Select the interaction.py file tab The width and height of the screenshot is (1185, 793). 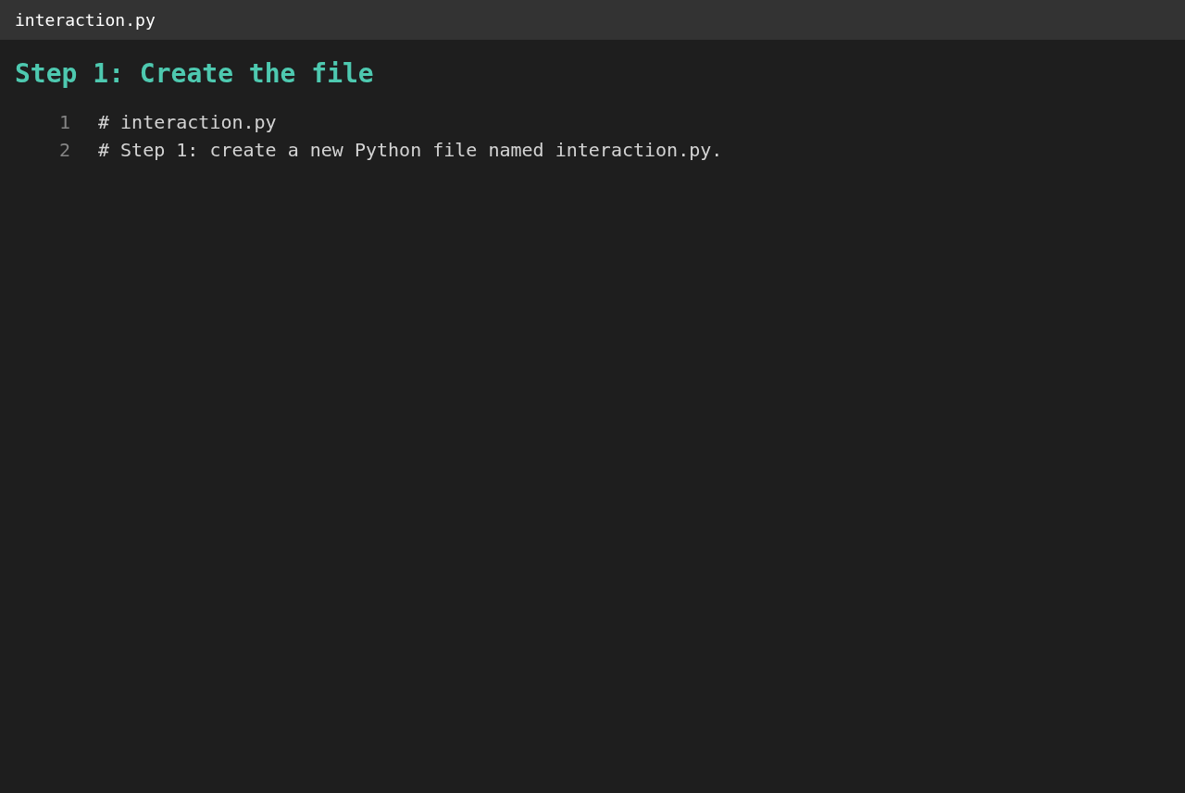pos(85,19)
